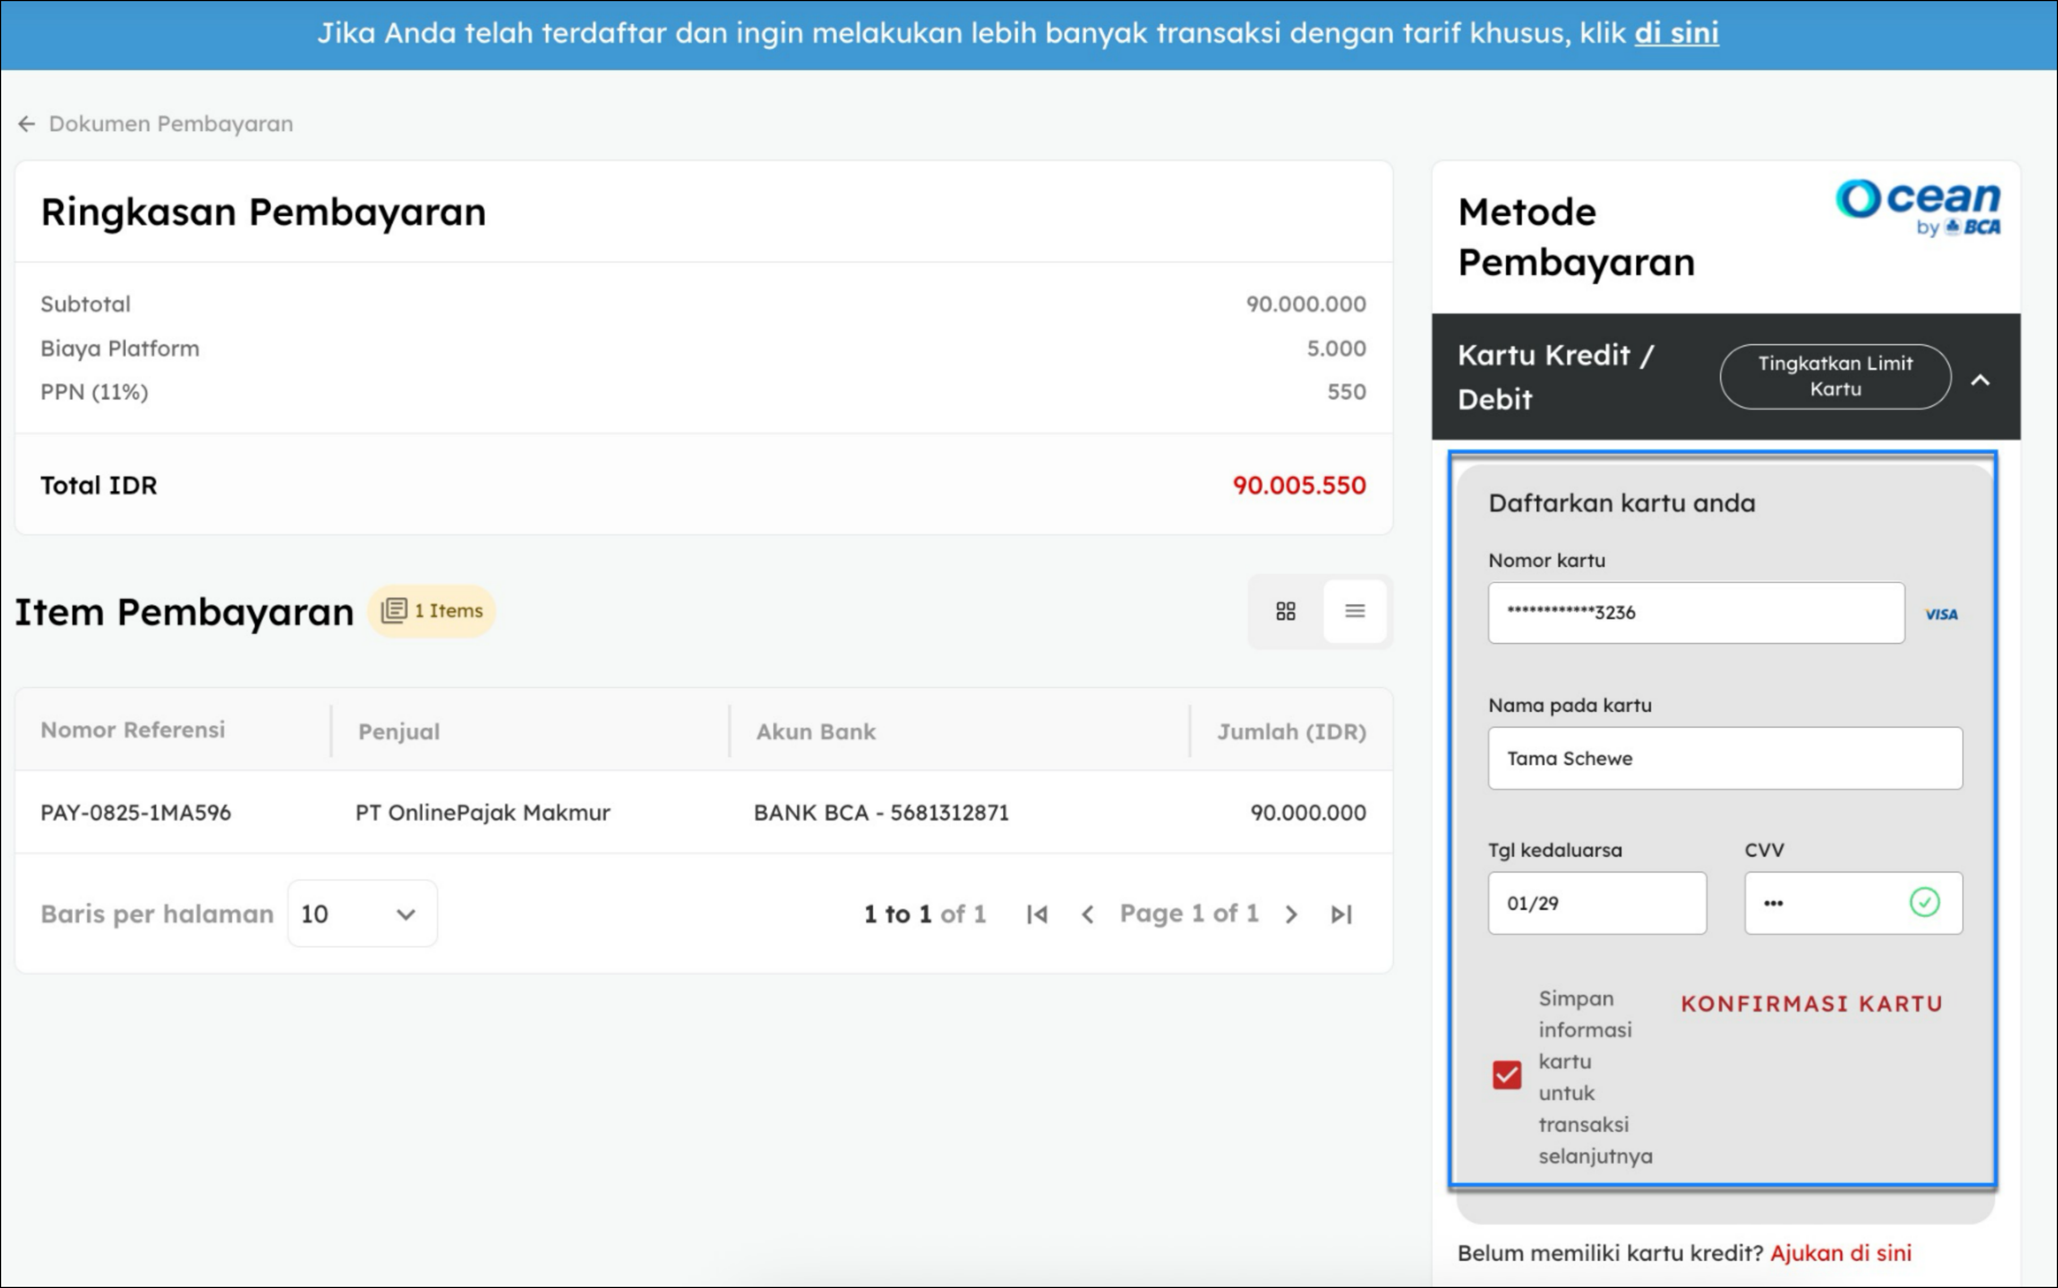This screenshot has width=2058, height=1288.
Task: Collapse the Kartu Kredit / Debit section
Action: [1980, 380]
